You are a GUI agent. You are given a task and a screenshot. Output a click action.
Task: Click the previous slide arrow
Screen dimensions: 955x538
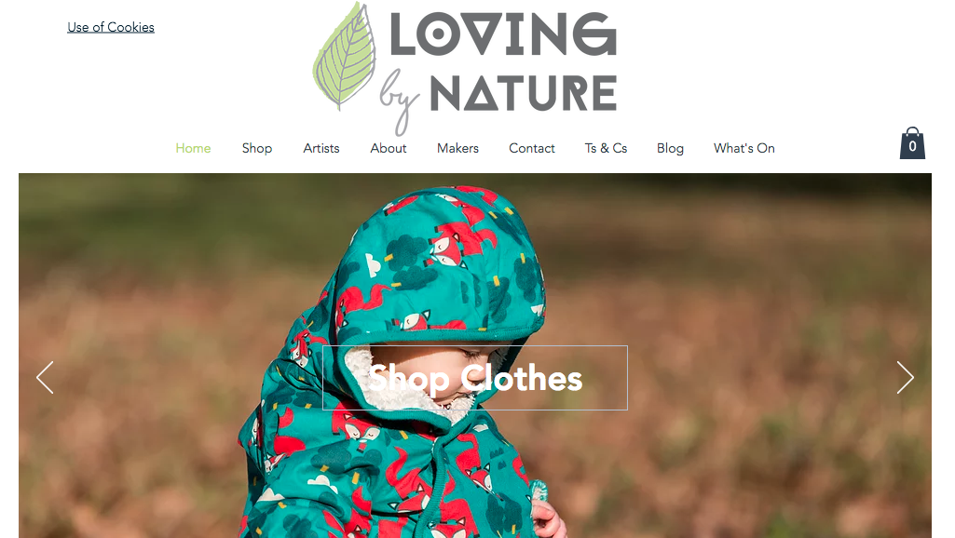click(x=45, y=377)
